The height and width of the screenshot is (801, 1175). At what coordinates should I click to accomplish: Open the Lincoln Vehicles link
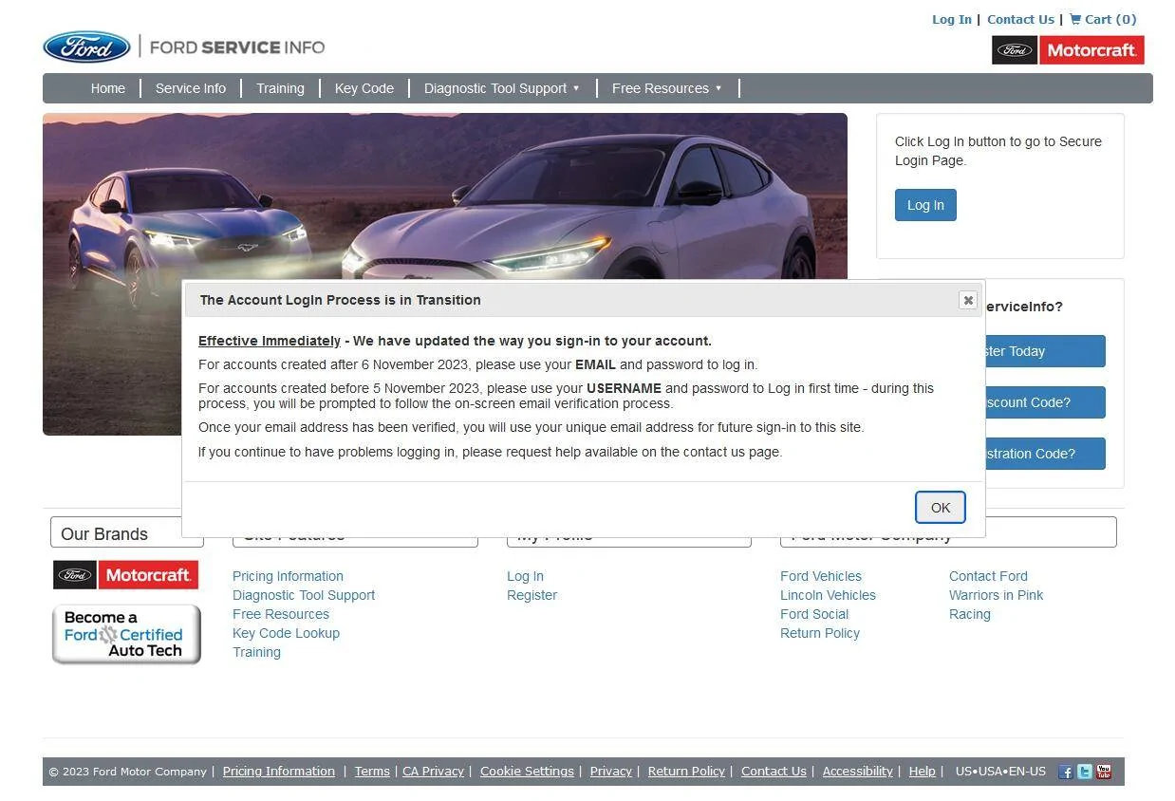point(828,595)
